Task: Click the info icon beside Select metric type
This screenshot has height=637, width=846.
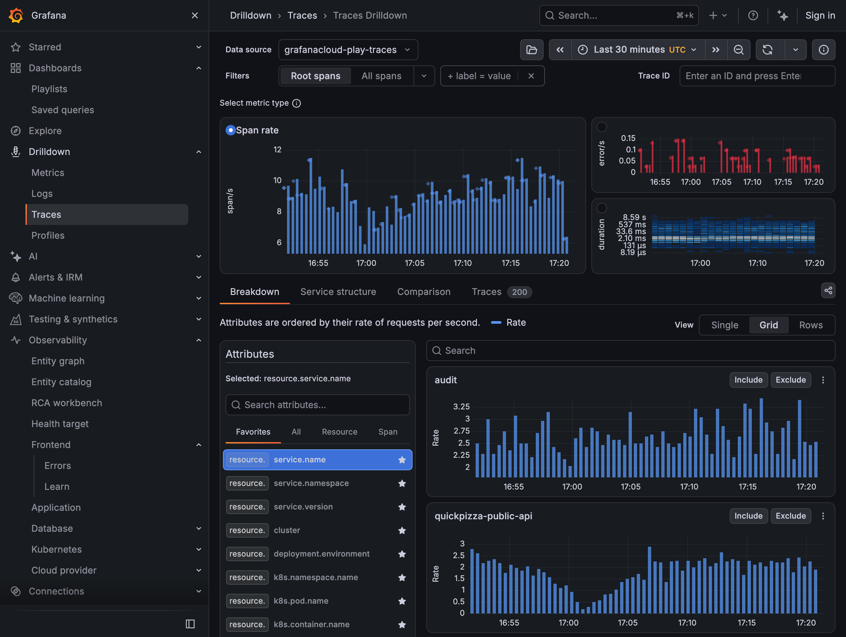Action: 296,103
